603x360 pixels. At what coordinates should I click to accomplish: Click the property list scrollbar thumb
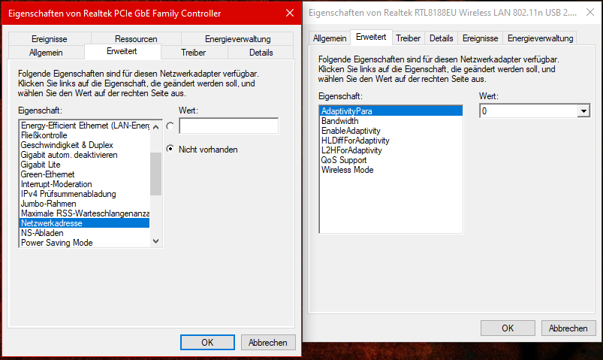click(x=155, y=174)
